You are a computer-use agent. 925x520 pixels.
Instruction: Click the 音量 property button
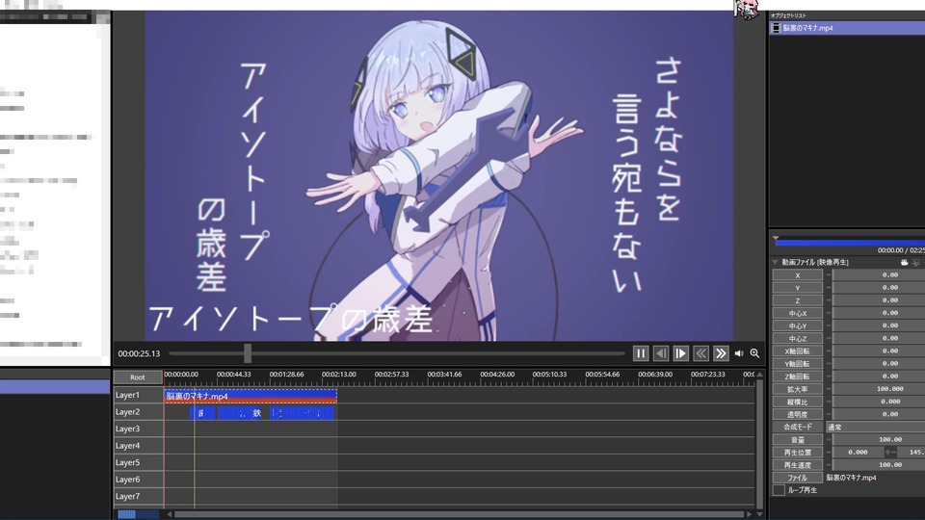(798, 440)
